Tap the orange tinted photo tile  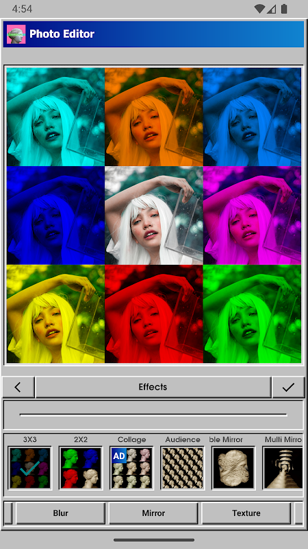pyautogui.click(x=153, y=117)
